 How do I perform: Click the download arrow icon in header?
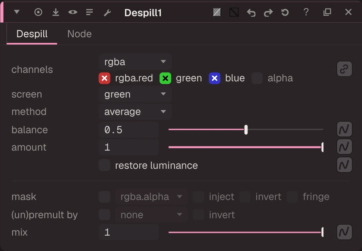point(55,12)
